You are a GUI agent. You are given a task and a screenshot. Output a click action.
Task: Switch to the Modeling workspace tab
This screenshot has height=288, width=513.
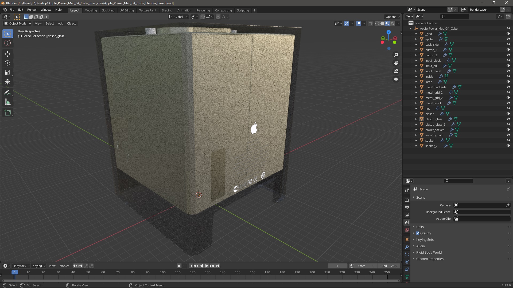(91, 10)
